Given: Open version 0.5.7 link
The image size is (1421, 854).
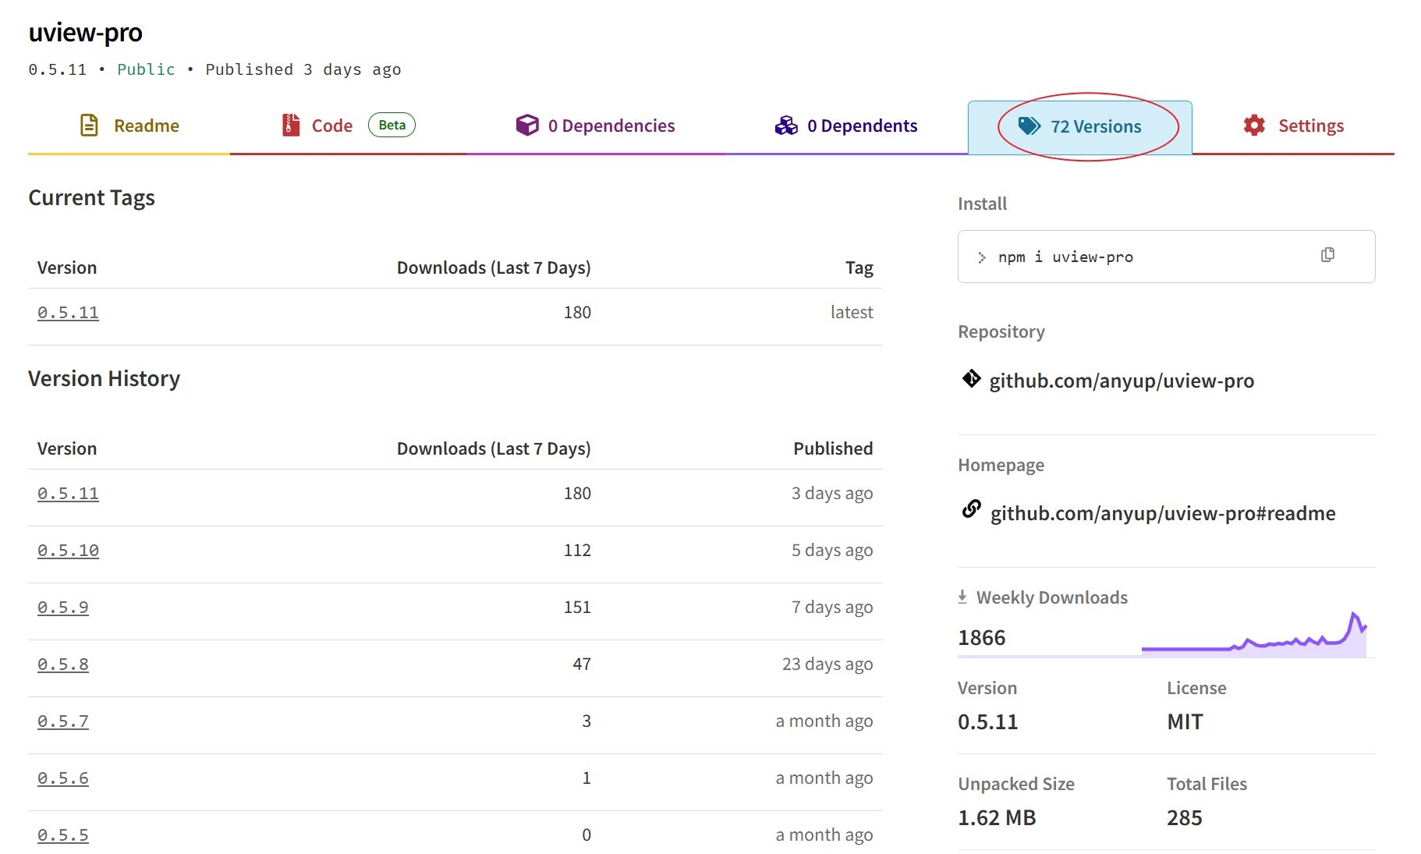Looking at the screenshot, I should (x=63, y=721).
